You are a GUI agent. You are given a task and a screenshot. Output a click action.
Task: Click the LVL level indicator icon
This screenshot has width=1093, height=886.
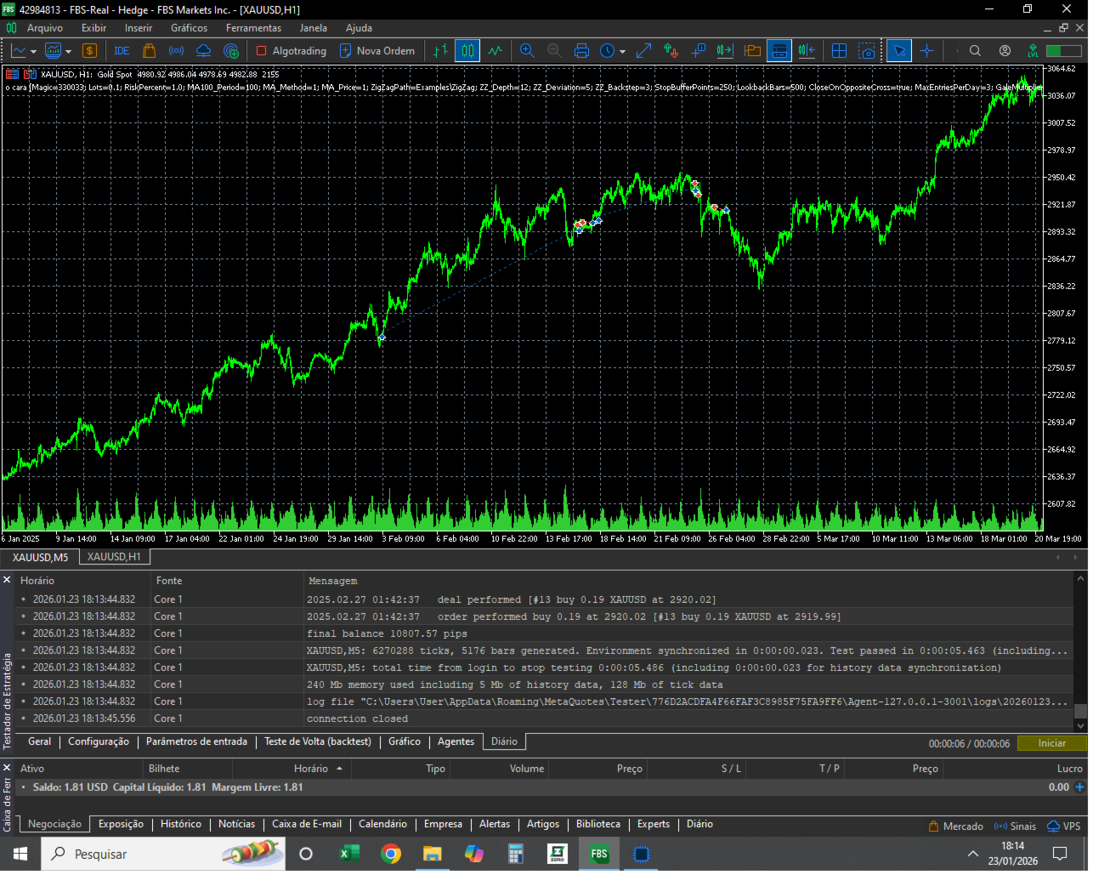1033,51
